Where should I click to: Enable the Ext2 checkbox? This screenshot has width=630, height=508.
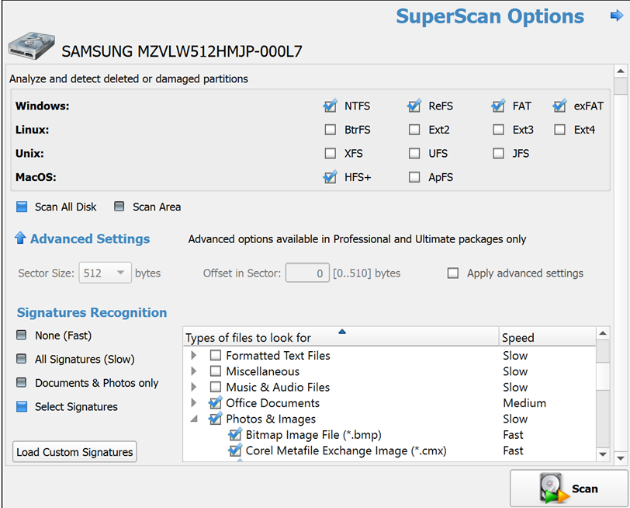(x=414, y=130)
